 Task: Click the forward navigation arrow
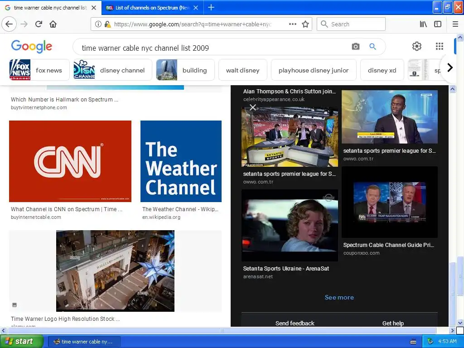click(x=24, y=24)
